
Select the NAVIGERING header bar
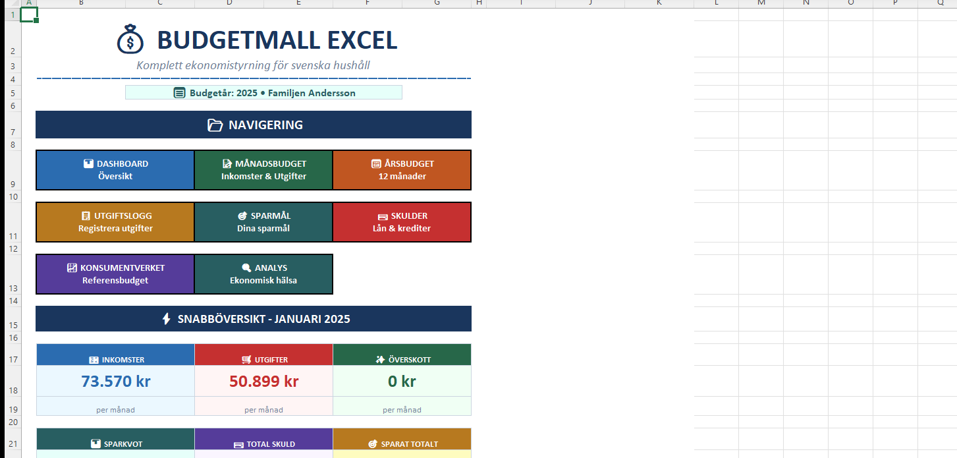[254, 125]
